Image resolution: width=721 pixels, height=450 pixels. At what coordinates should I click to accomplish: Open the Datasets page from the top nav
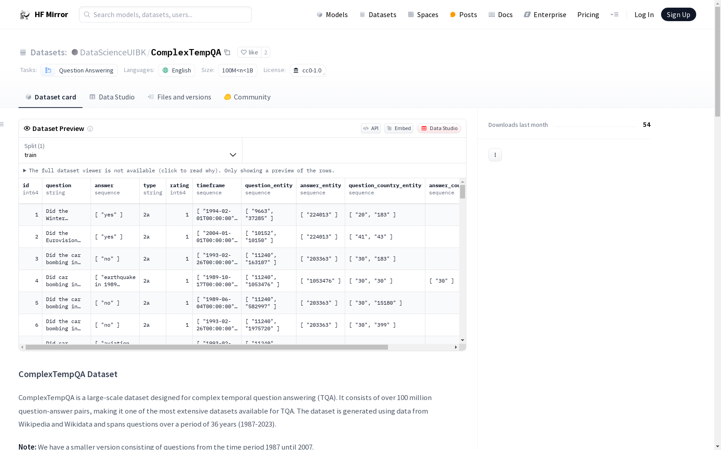[378, 14]
